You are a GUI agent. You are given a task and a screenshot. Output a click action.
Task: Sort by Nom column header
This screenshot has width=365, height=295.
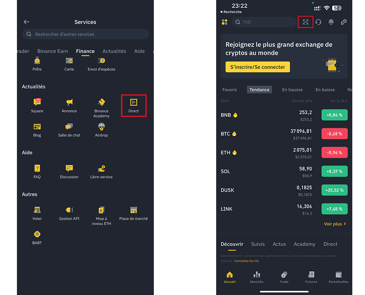click(225, 101)
